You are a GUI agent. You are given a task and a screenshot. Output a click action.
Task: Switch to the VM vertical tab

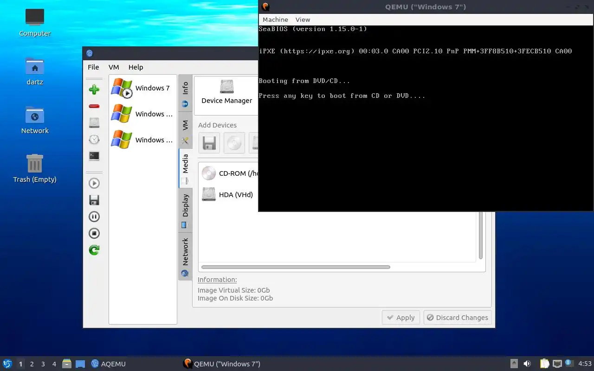(x=185, y=130)
